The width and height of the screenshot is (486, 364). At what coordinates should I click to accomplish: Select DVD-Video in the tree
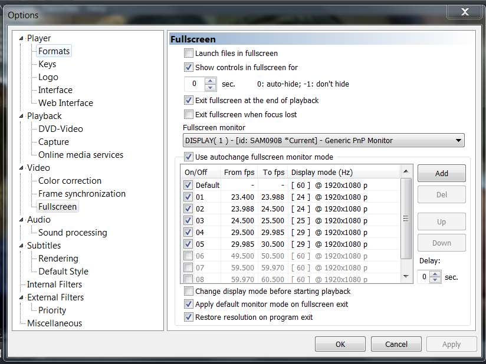coord(60,129)
